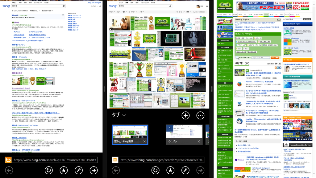Select the 窓の杜 - Bing 画像 tab thumbnail
The width and height of the screenshot is (316, 178).
click(x=130, y=135)
